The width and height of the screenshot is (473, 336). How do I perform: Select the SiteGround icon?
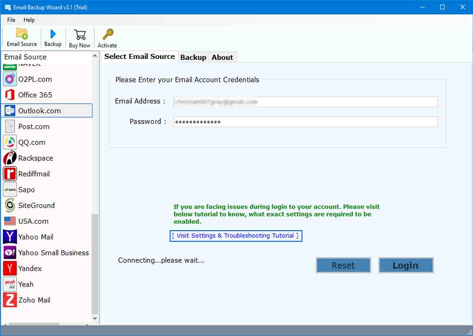click(10, 205)
